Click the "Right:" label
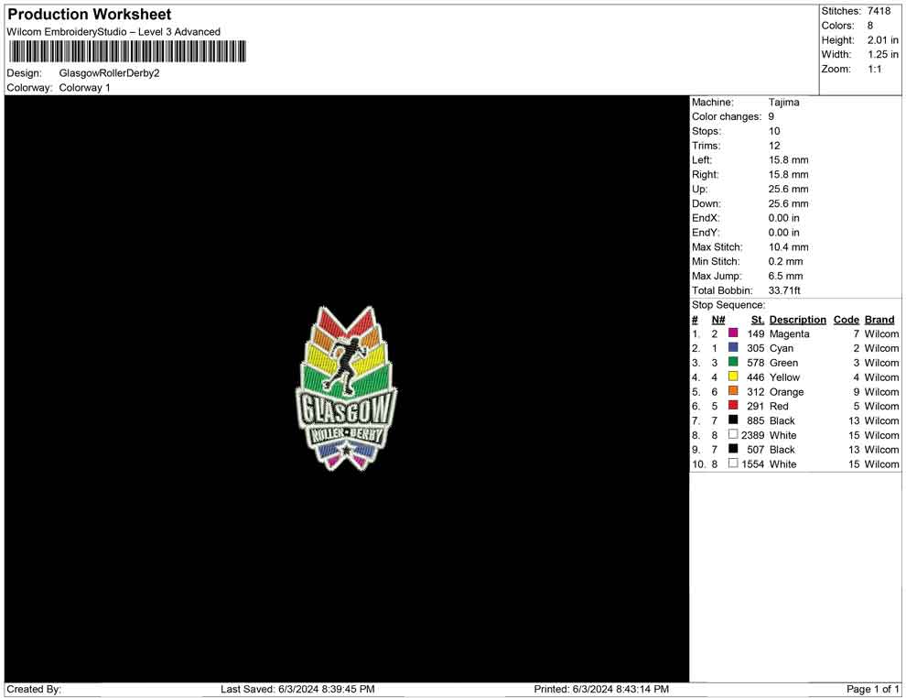Screen dimensions: 906x698 pos(706,175)
